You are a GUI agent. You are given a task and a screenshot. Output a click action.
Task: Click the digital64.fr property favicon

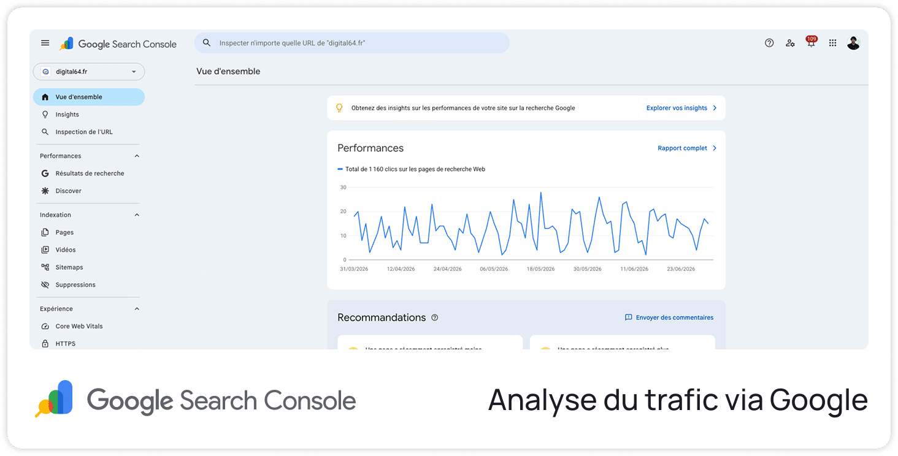45,72
